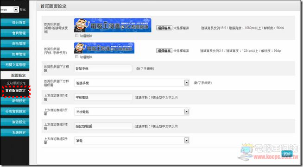This screenshot has width=303, height=167.
Task: Click the 上方自訂群組1標題 label text
Action: (x=56, y=98)
